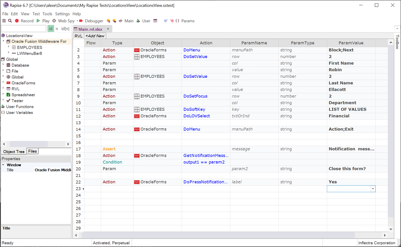The width and height of the screenshot is (401, 247).
Task: Click the Main code toolbar icon
Action: [x=121, y=21]
